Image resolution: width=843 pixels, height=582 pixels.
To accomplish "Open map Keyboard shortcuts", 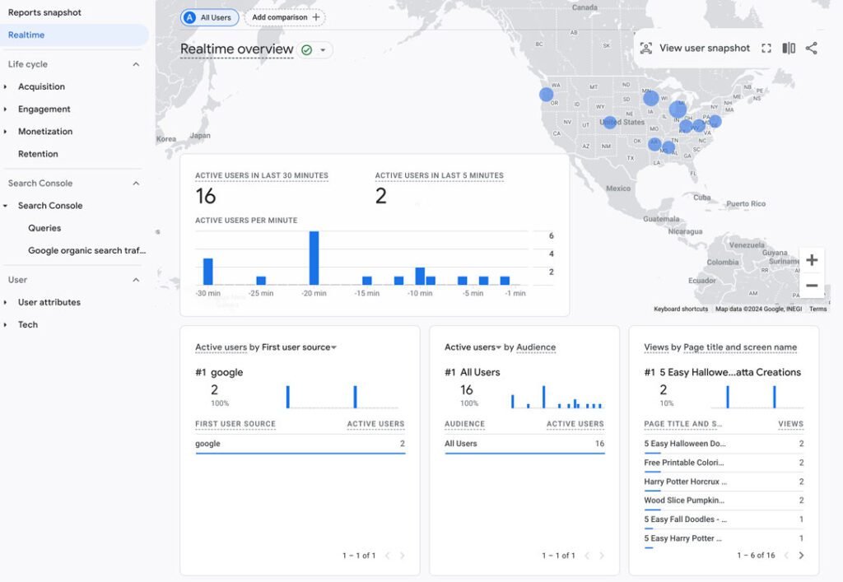I will tap(681, 309).
